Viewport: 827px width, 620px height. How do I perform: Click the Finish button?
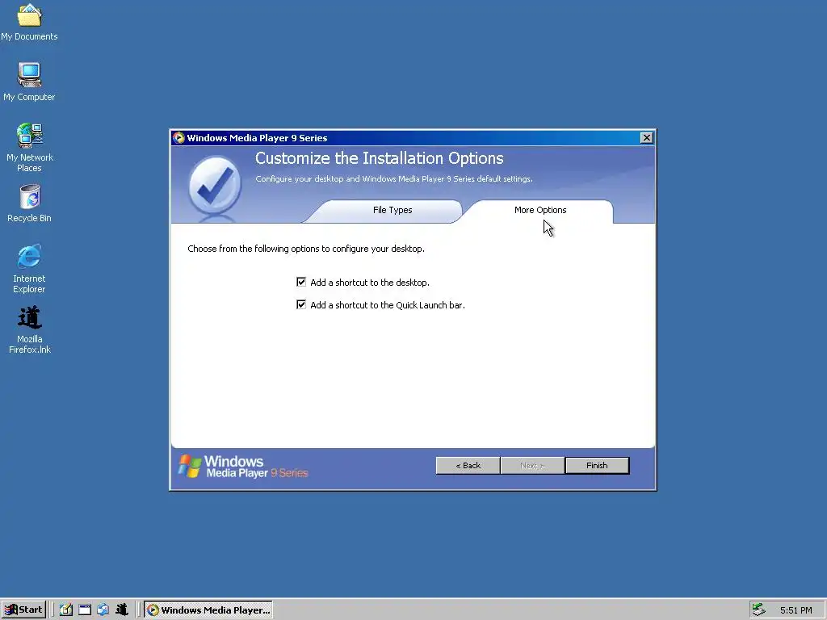[x=597, y=466]
